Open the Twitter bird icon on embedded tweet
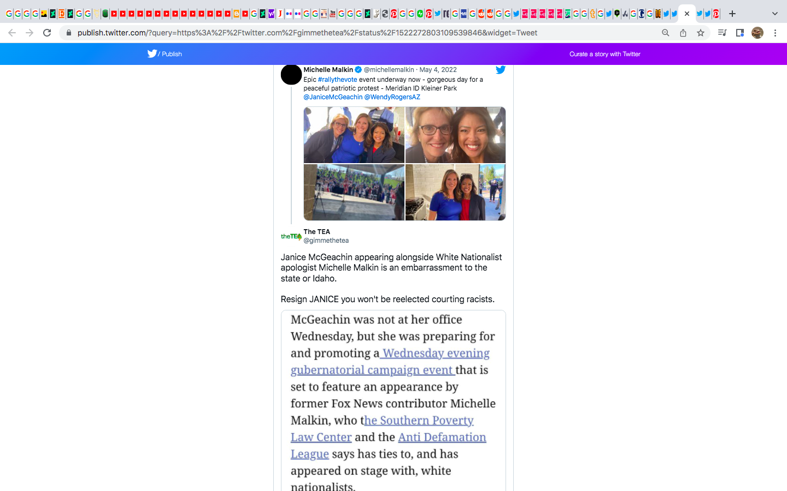Viewport: 787px width, 491px height. [500, 69]
